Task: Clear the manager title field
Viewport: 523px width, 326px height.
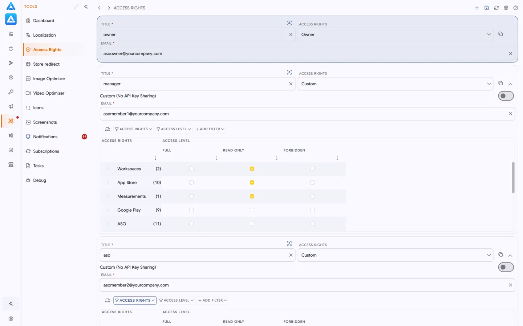Action: (291, 84)
